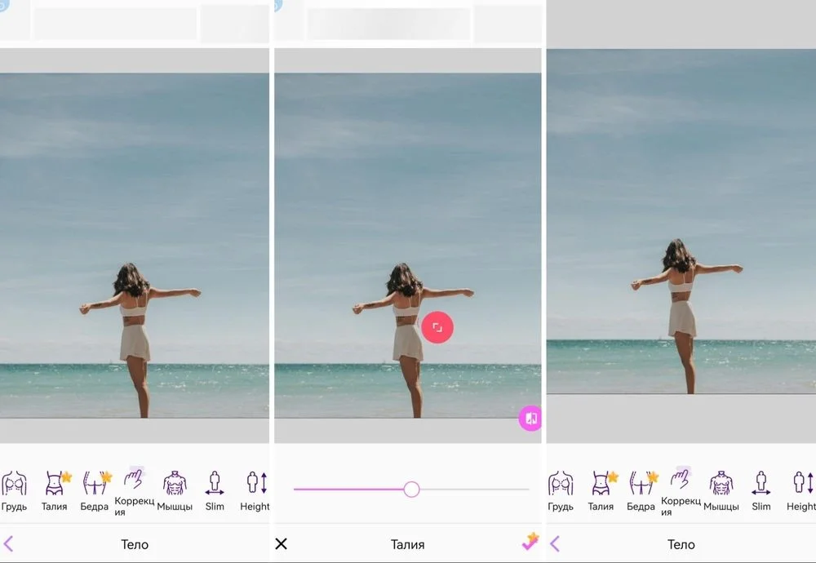Go back using the left screen's purple chevron

tap(9, 543)
